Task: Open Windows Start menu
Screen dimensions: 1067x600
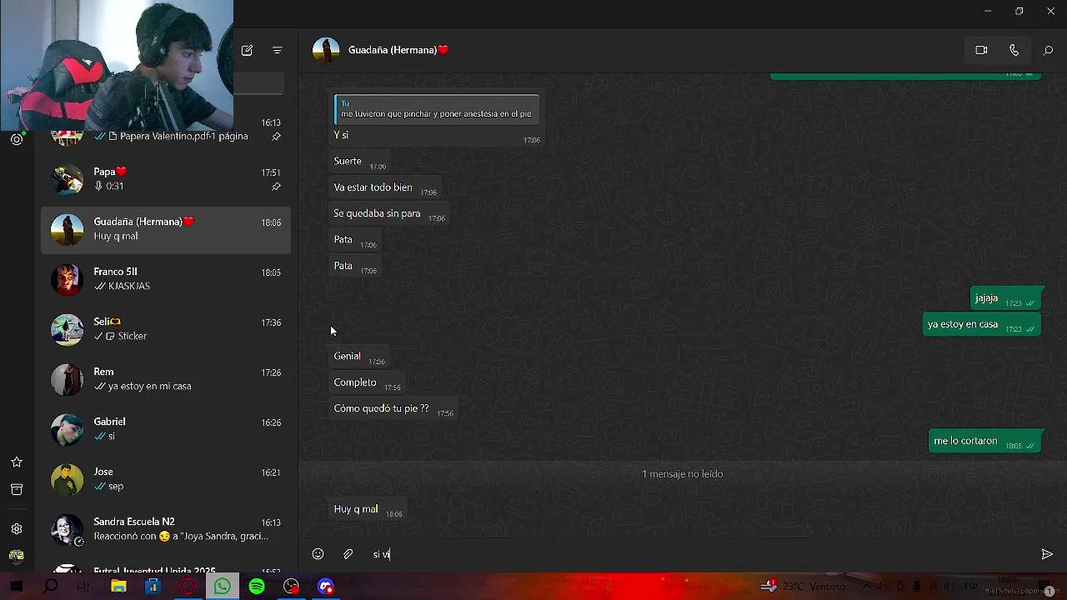Action: (16, 587)
